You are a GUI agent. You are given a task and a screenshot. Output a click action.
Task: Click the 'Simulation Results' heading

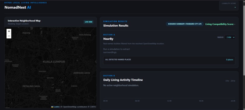(x=116, y=25)
